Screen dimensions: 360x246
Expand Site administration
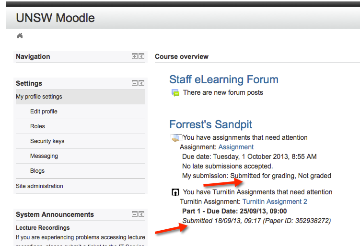click(x=39, y=186)
